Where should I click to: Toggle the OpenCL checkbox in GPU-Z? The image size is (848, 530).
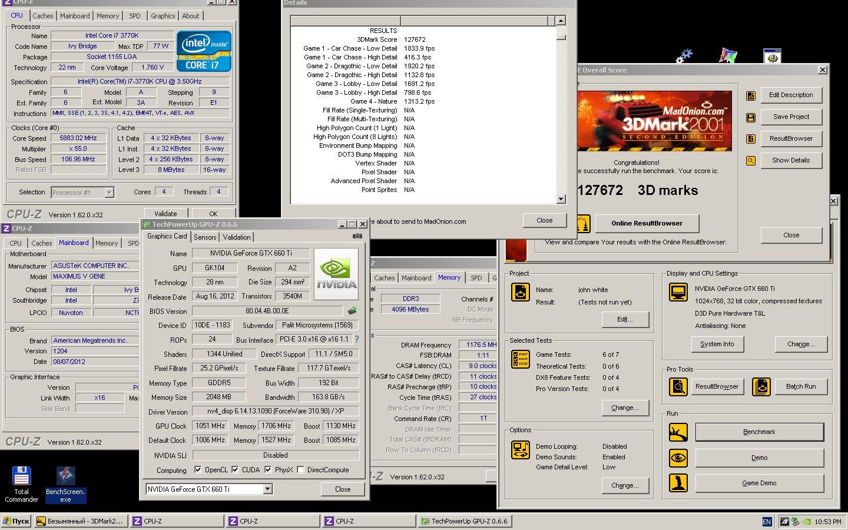[198, 470]
